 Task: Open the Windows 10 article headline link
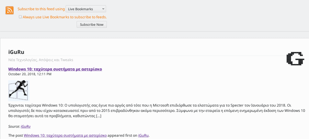pyautogui.click(x=55, y=69)
